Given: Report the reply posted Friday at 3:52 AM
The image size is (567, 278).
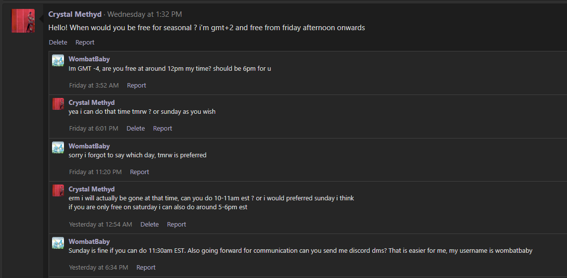Looking at the screenshot, I should click(136, 86).
